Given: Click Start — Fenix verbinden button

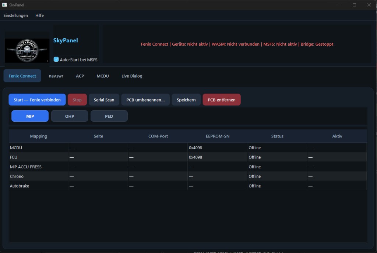Looking at the screenshot, I should pyautogui.click(x=37, y=100).
